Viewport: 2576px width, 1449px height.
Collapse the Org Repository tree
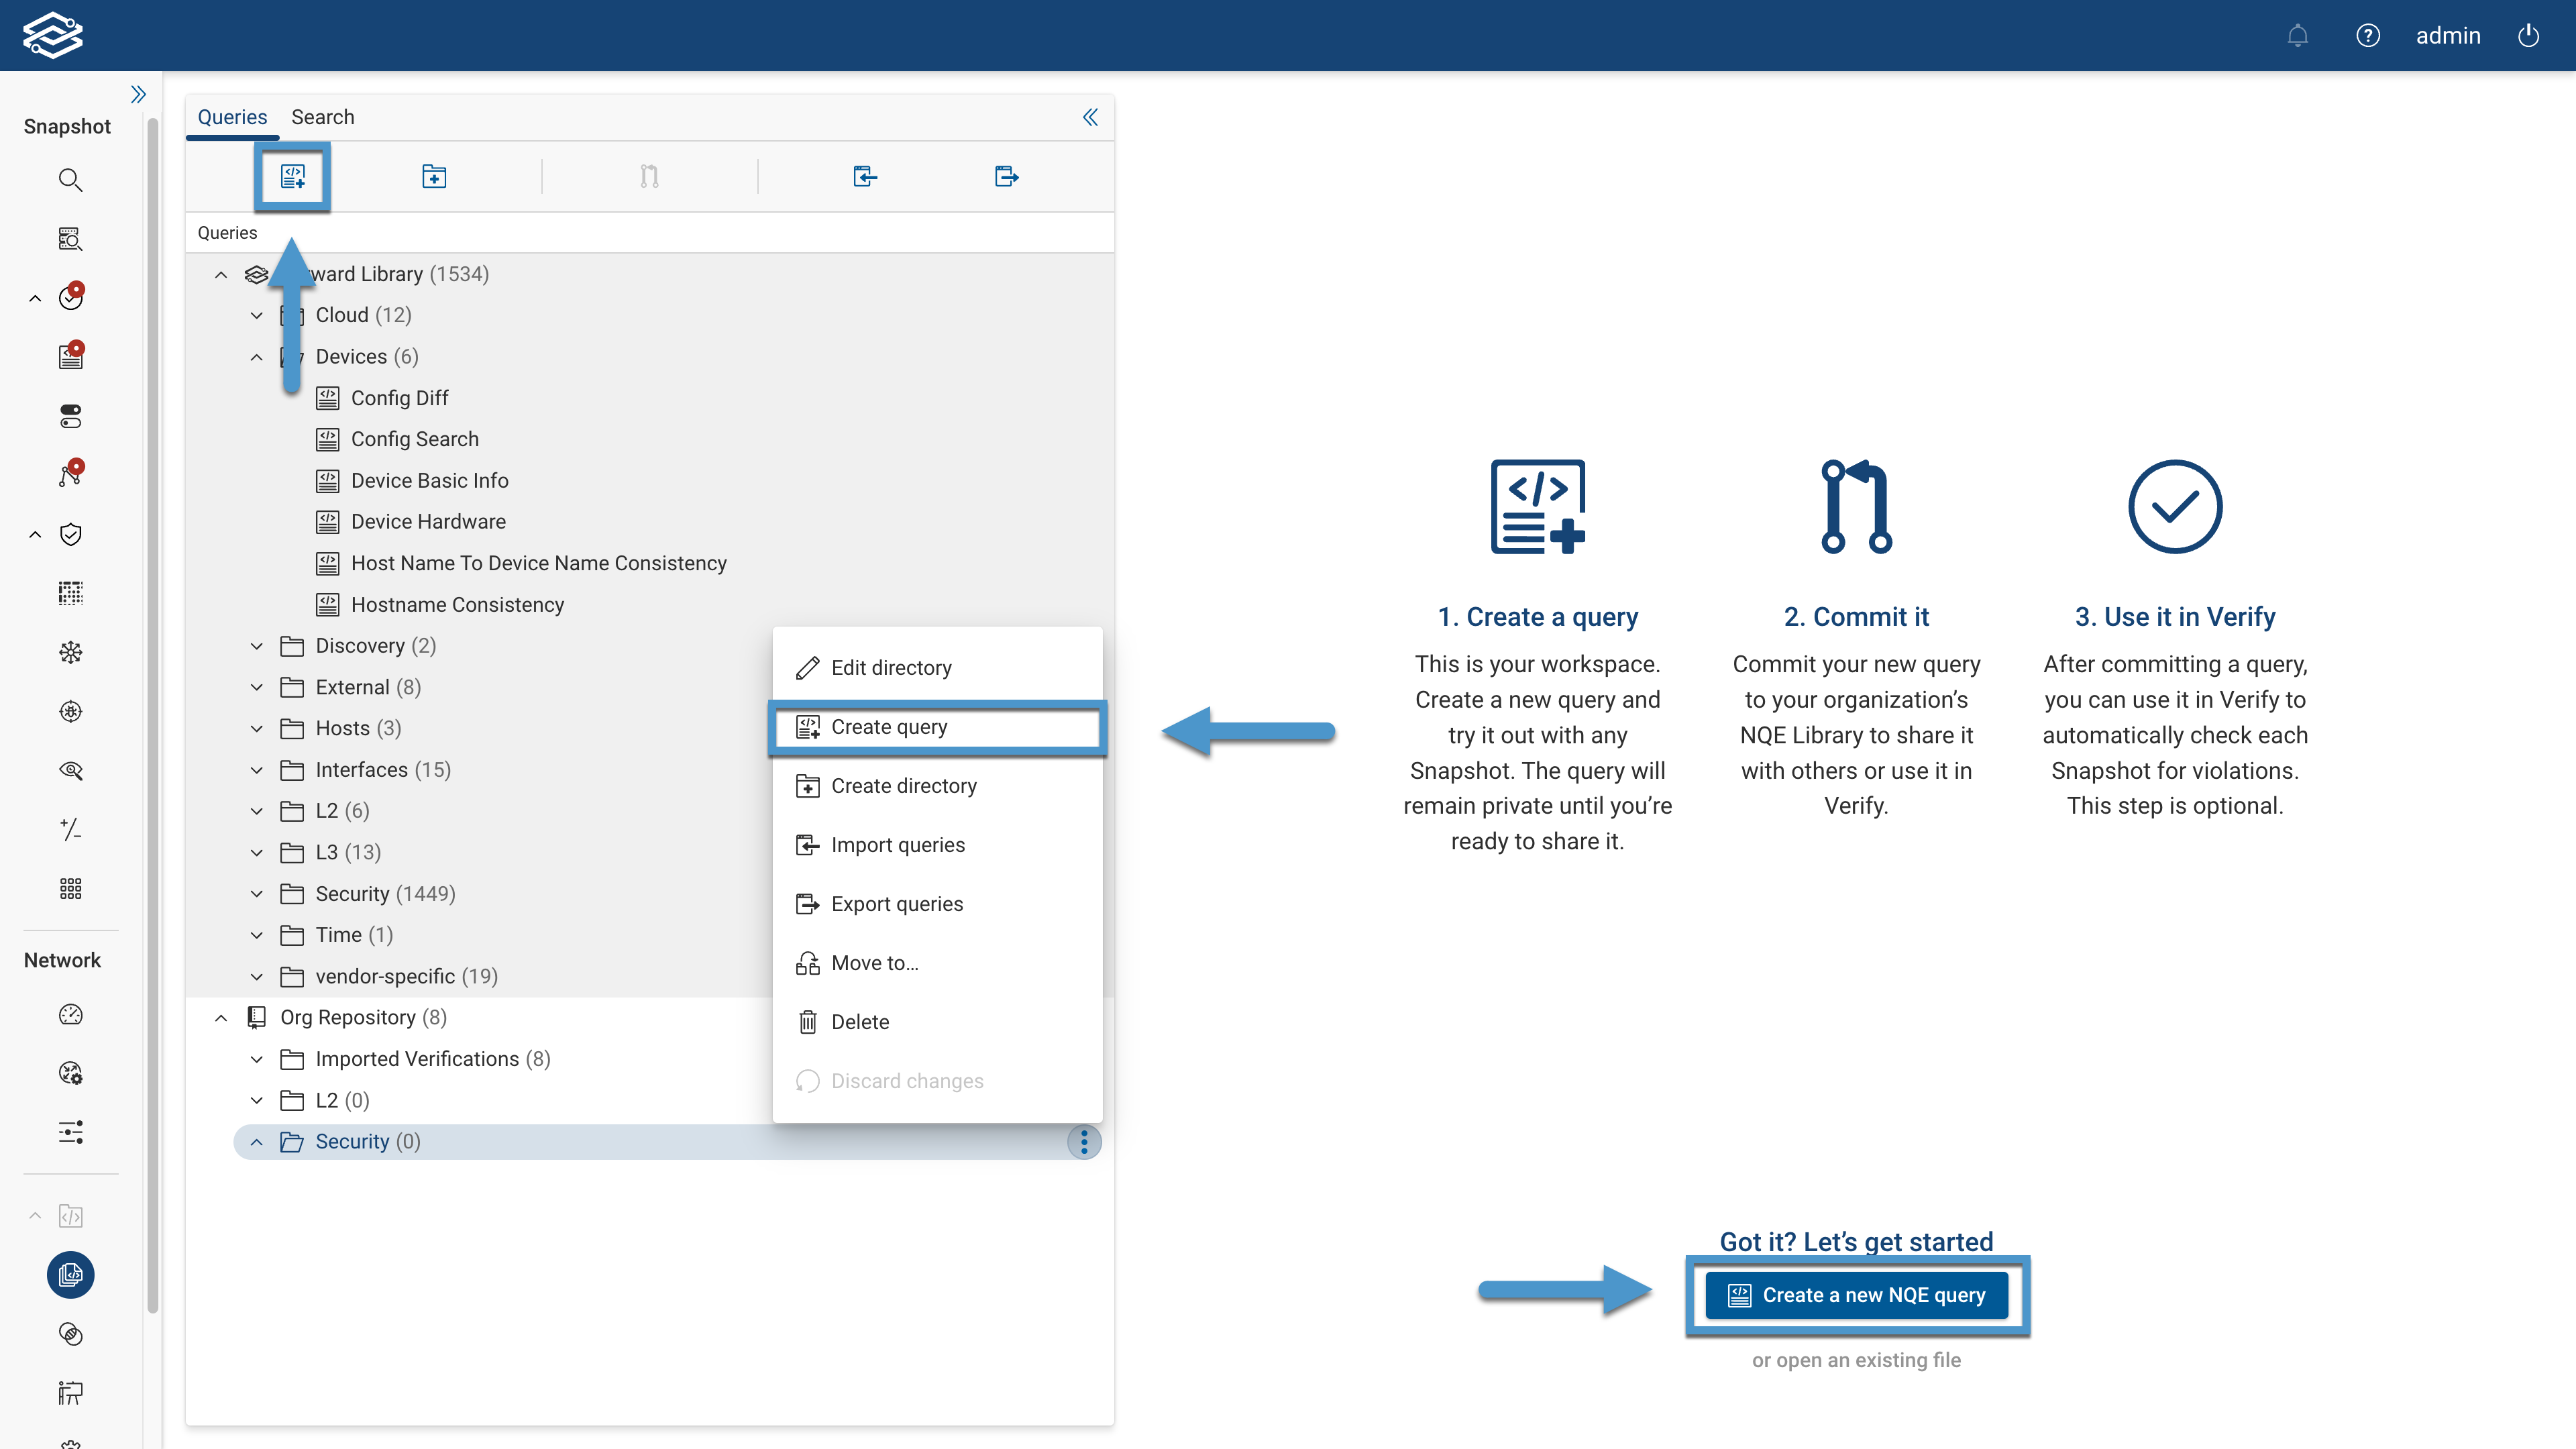click(x=221, y=1018)
